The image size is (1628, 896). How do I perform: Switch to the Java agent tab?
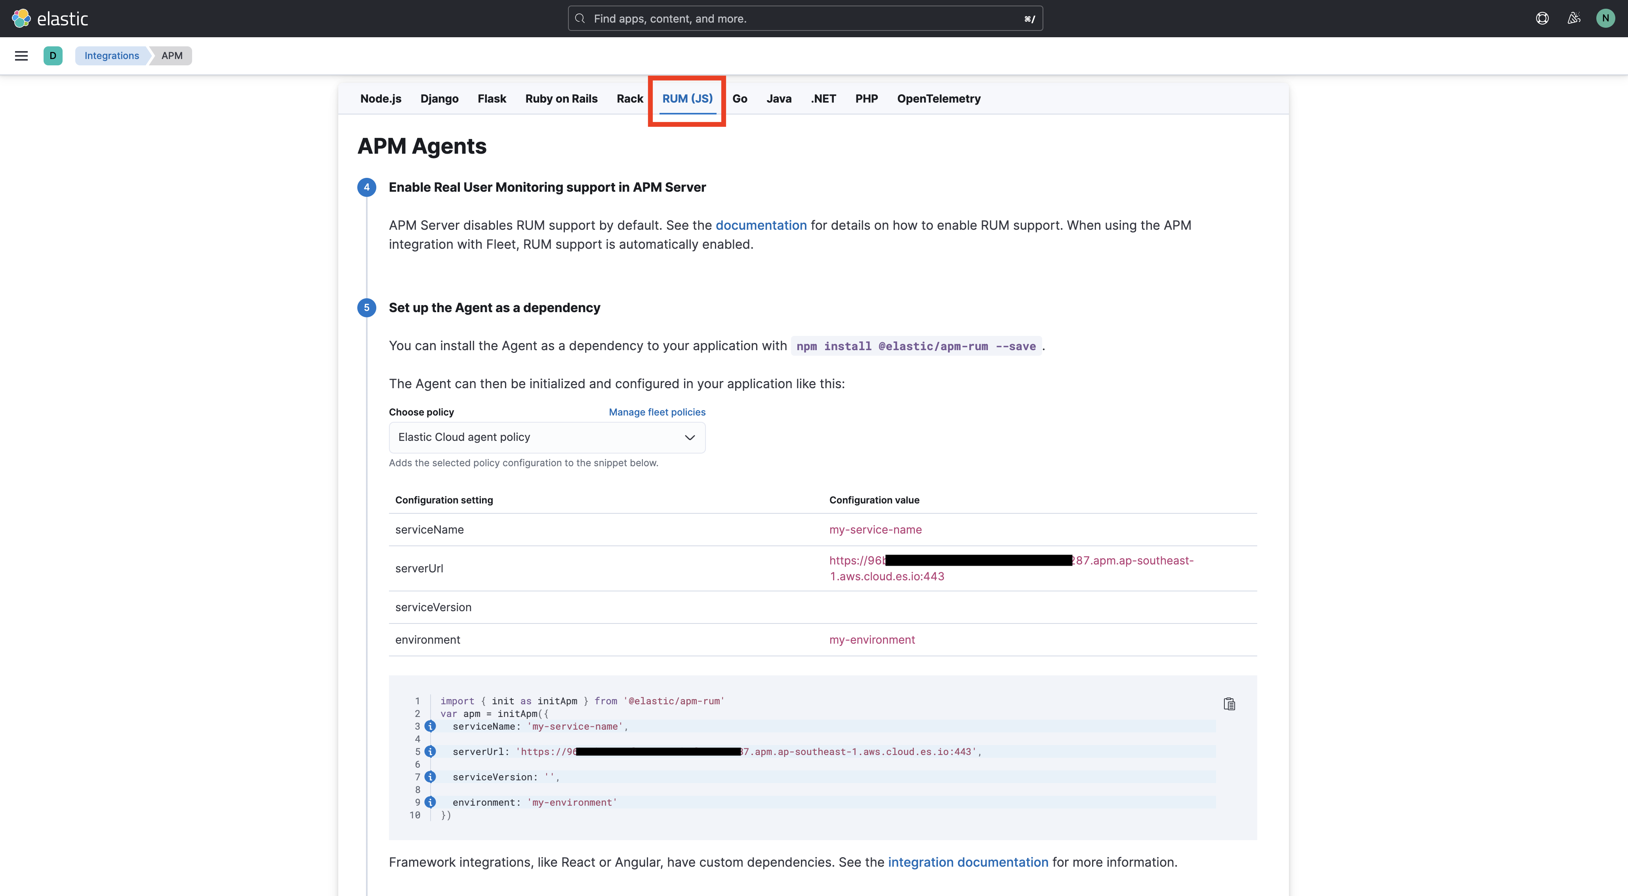pos(779,99)
